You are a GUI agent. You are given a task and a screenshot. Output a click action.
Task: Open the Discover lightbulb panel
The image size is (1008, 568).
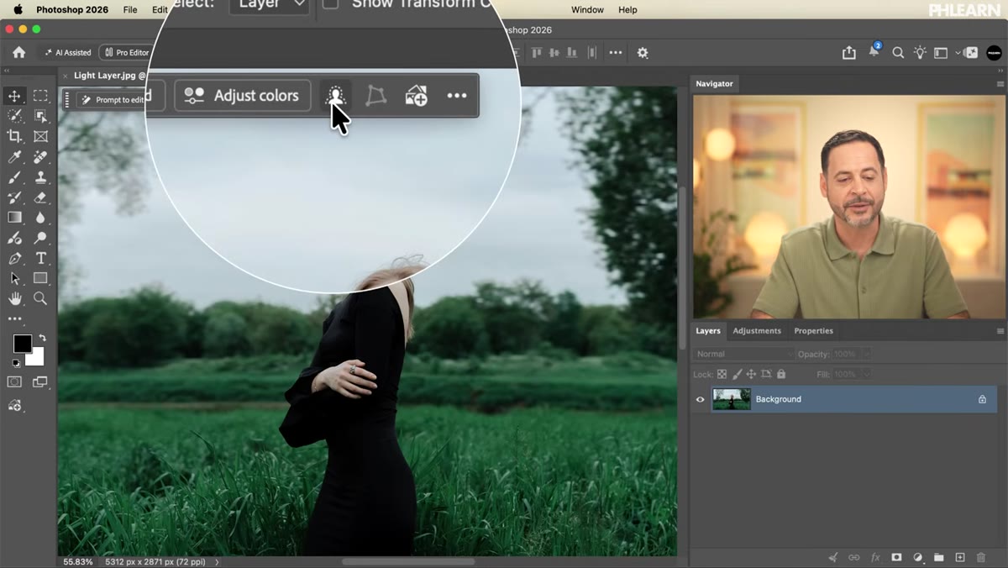920,53
